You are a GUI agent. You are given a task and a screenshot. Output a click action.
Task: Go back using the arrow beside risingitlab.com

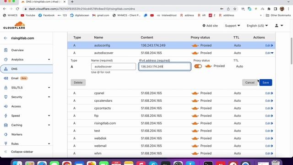[5, 38]
